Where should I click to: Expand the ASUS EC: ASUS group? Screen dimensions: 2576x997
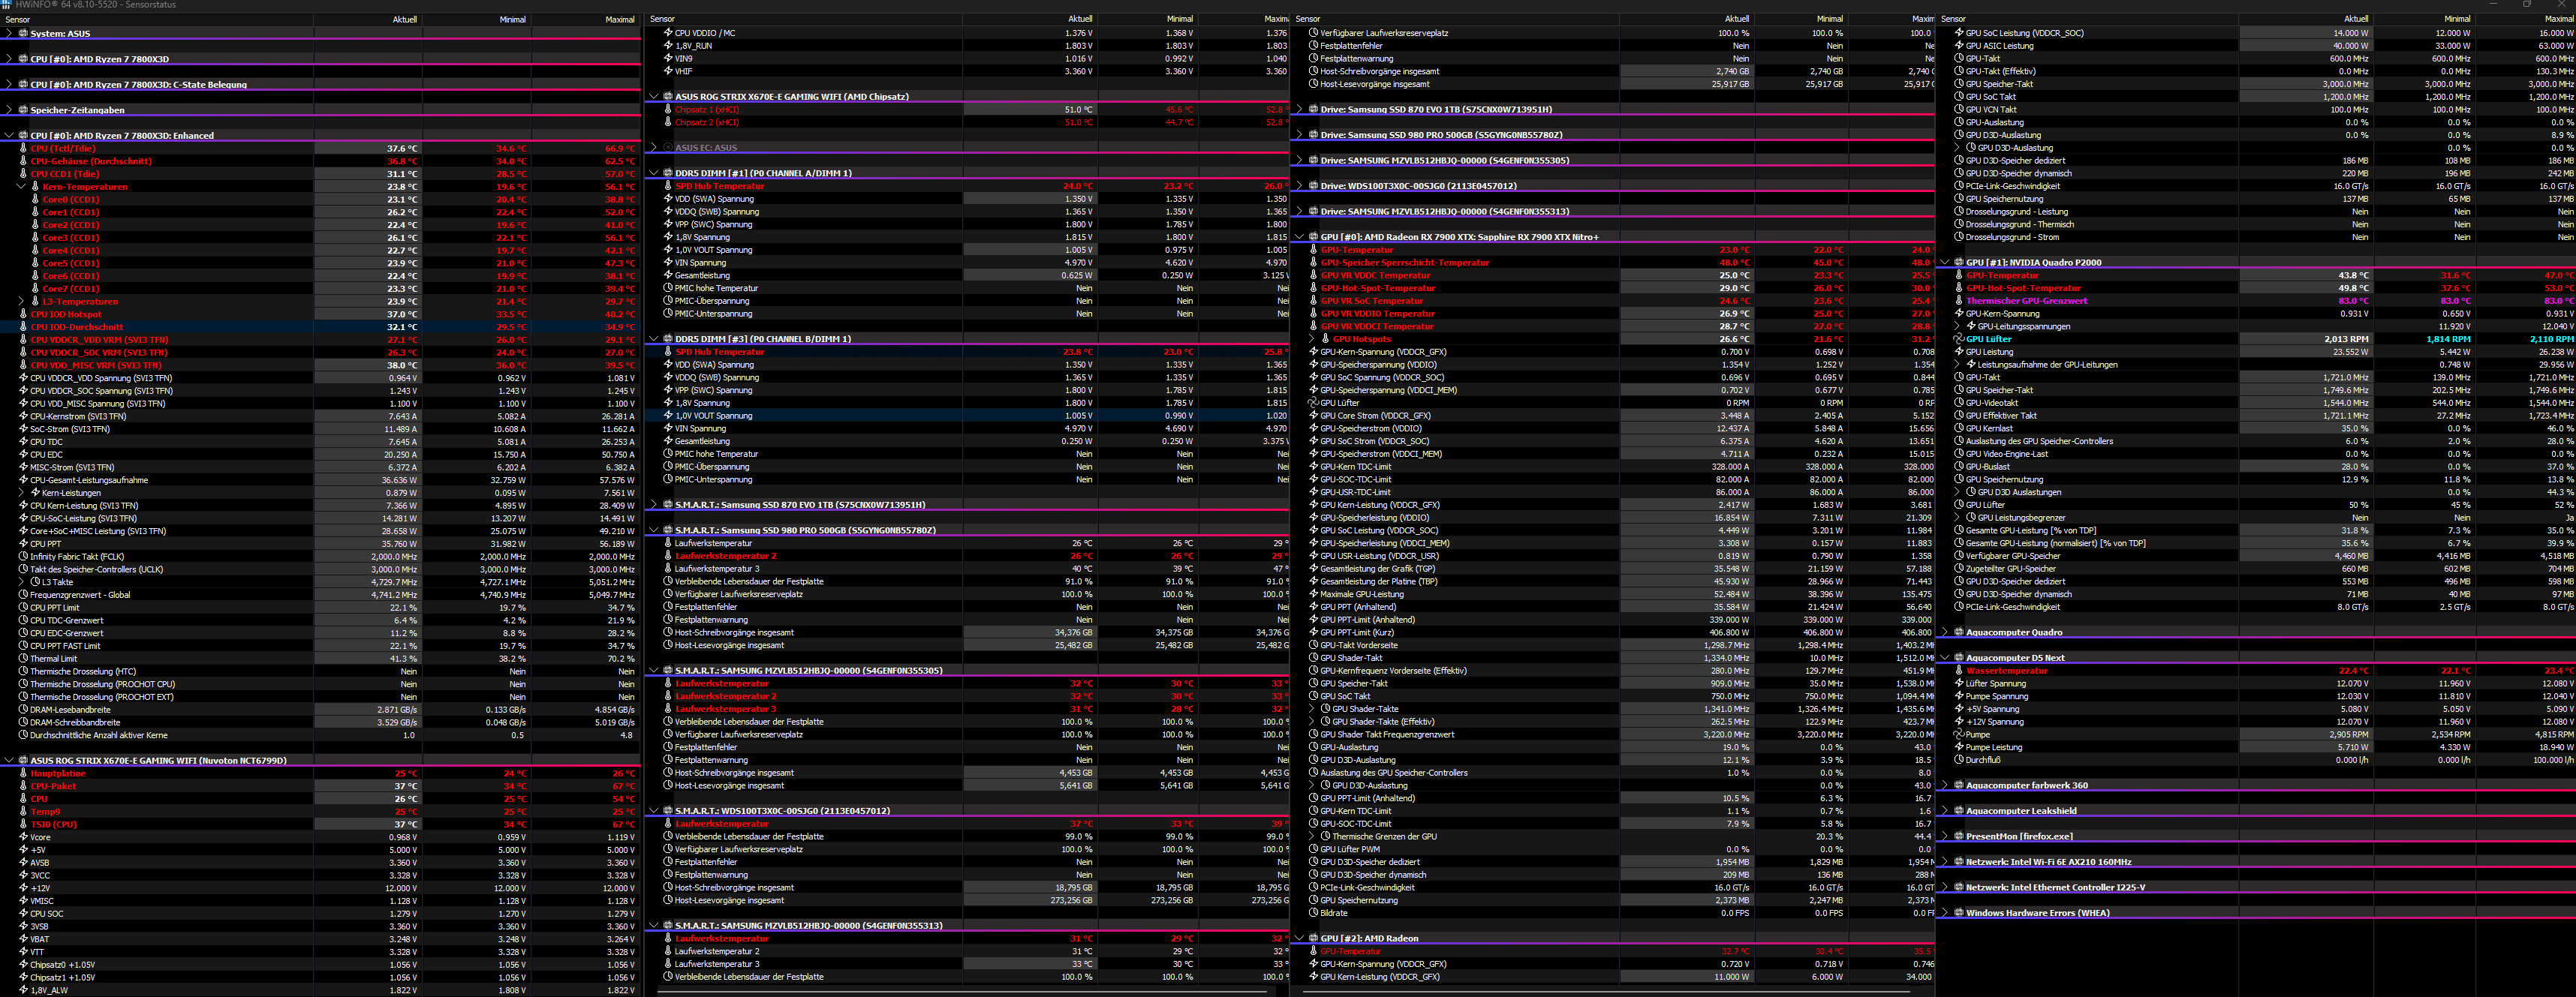pyautogui.click(x=654, y=148)
